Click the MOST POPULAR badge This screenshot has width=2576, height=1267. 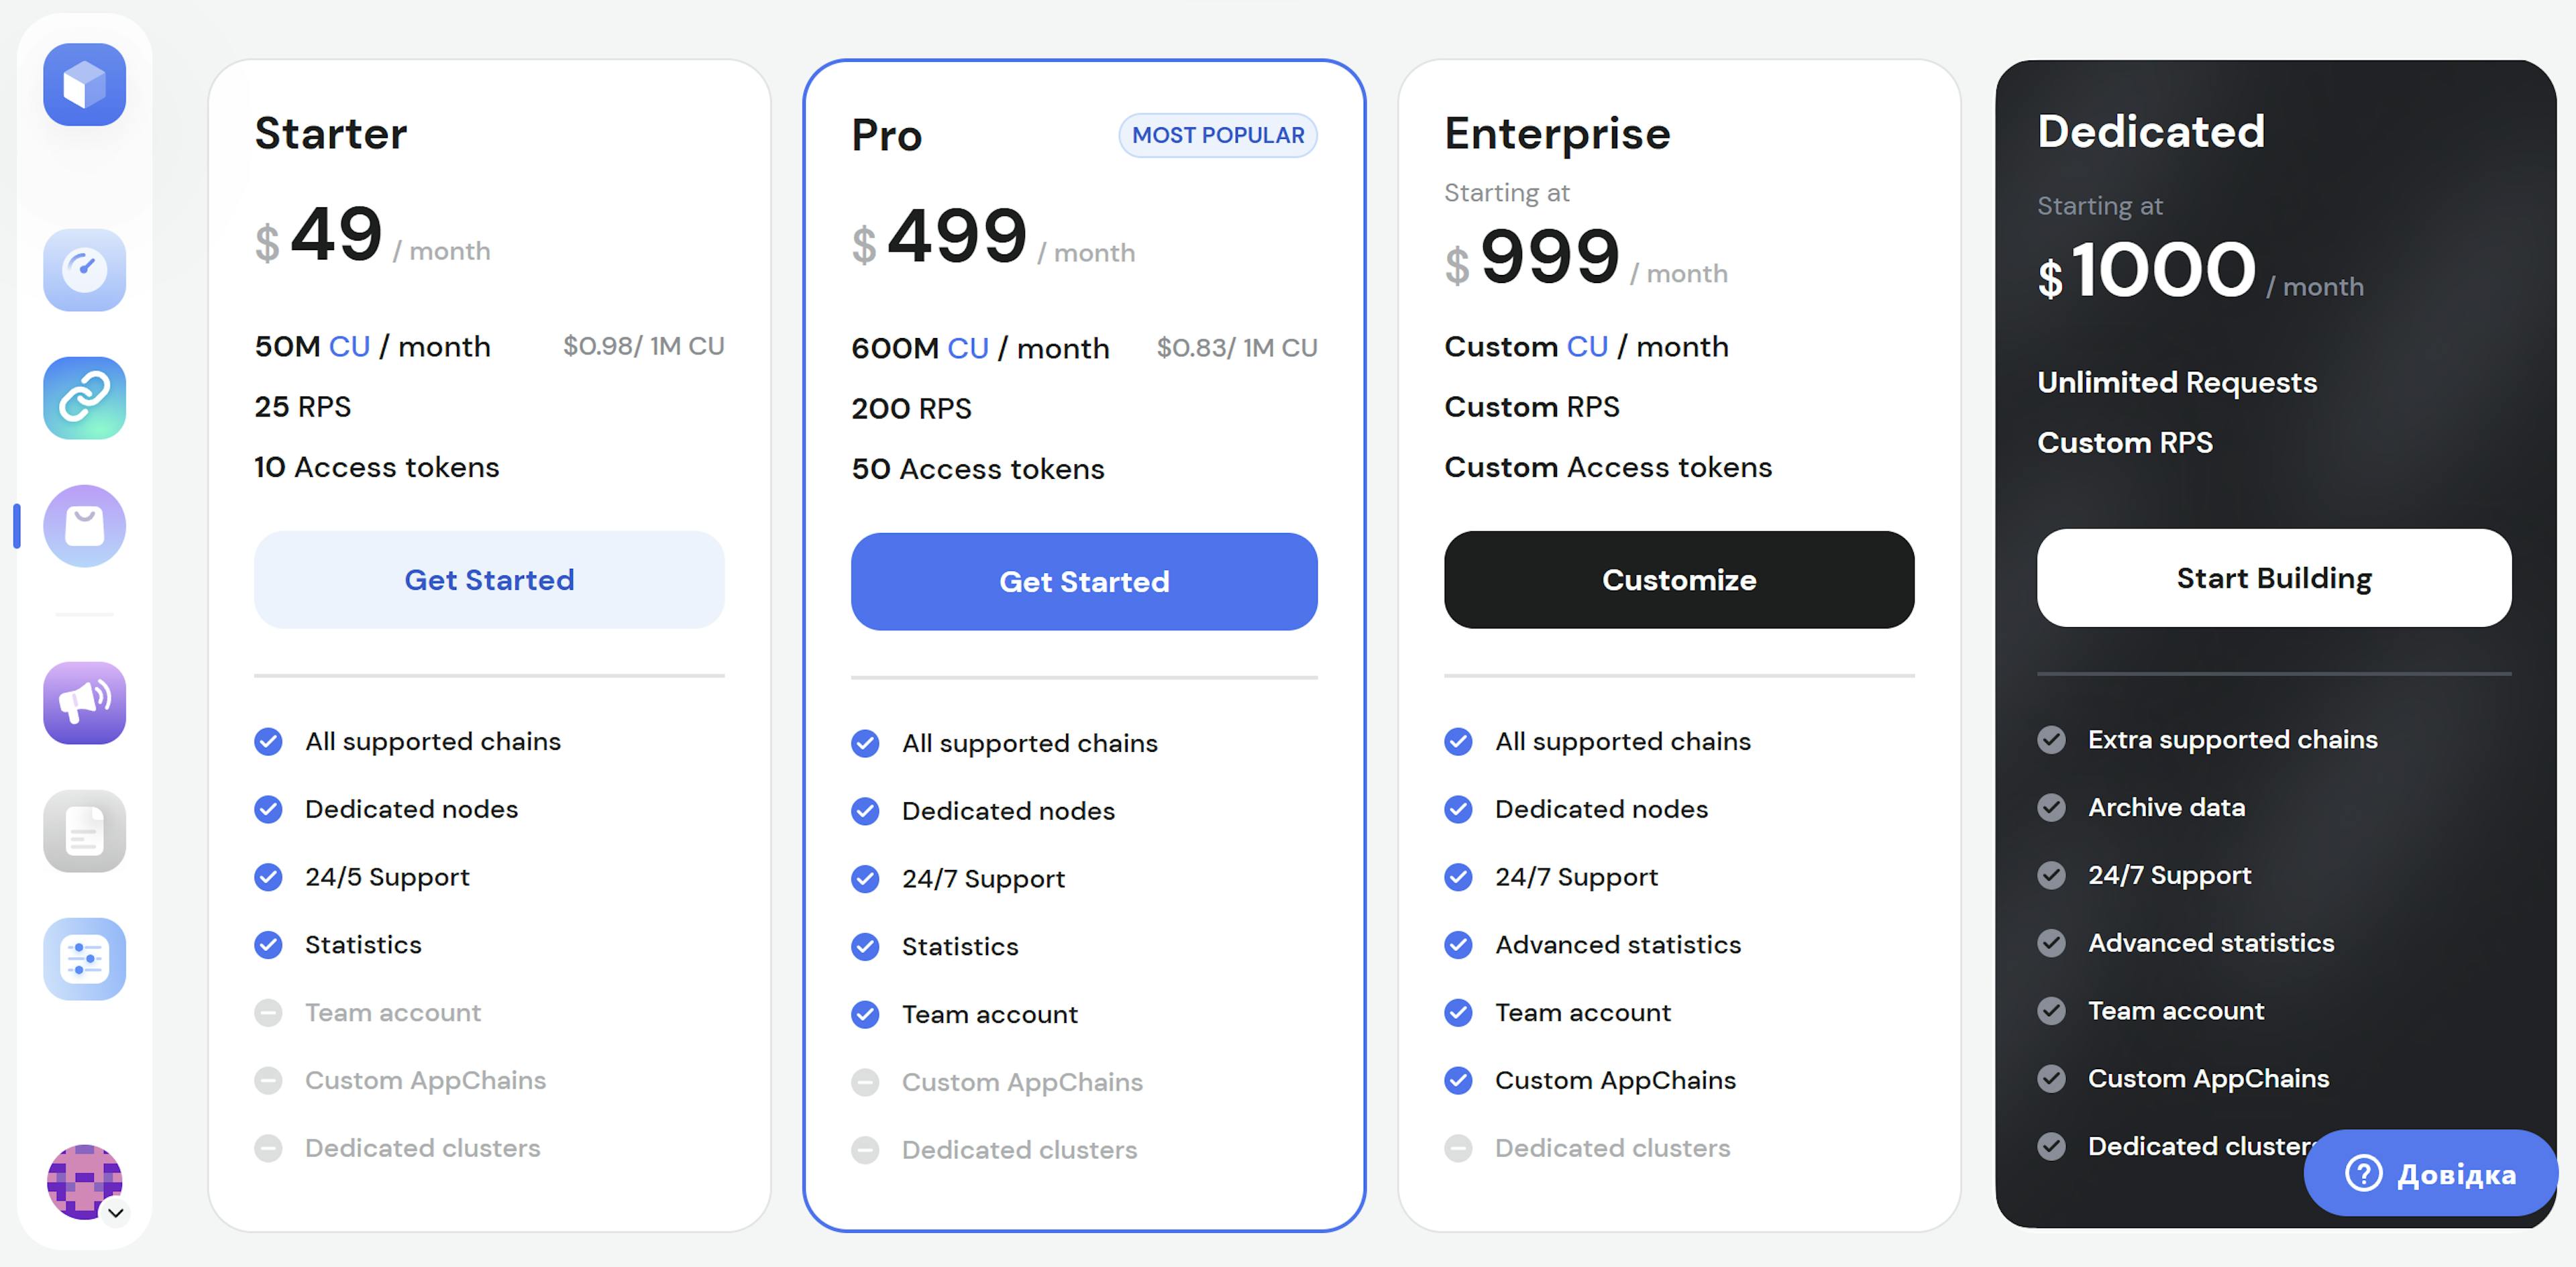click(x=1217, y=135)
